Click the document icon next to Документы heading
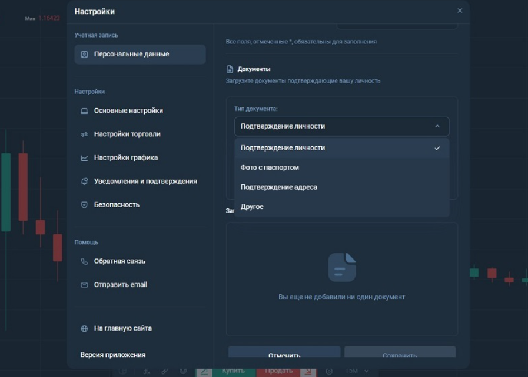The image size is (528, 377). 231,69
